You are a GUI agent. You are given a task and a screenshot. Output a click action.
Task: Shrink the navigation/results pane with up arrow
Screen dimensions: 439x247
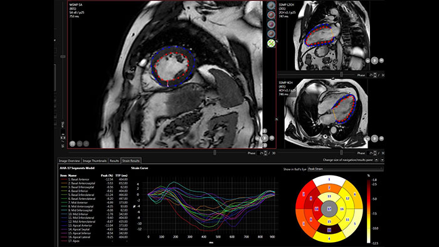(x=376, y=160)
